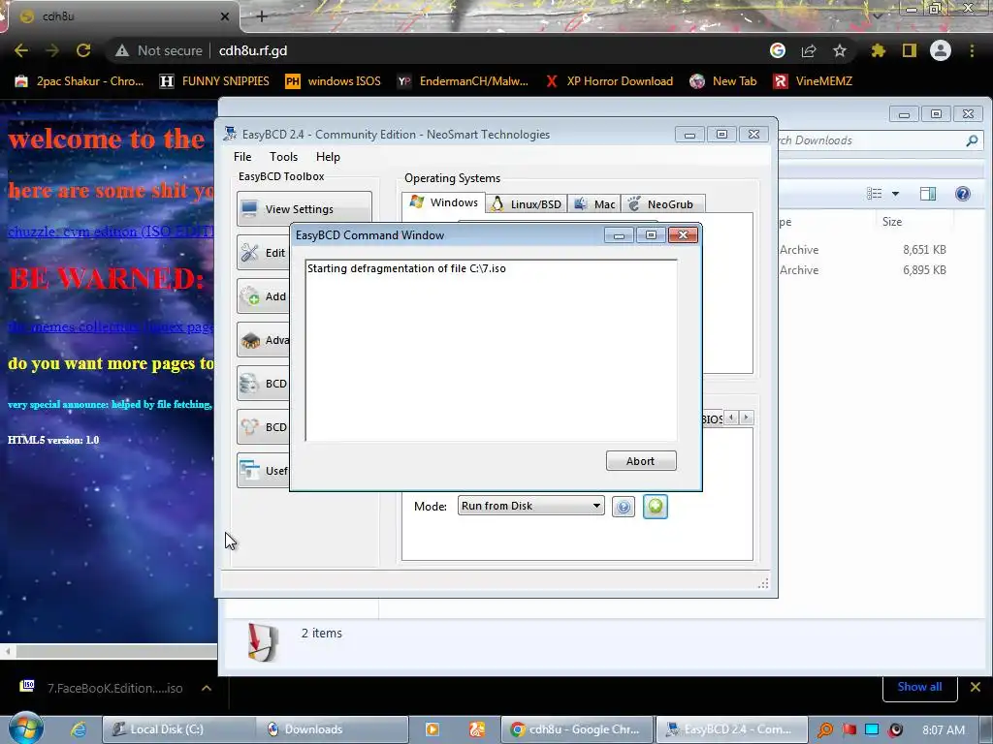Open the Tools menu in EasyBCD
Image resolution: width=993 pixels, height=744 pixels.
point(283,157)
